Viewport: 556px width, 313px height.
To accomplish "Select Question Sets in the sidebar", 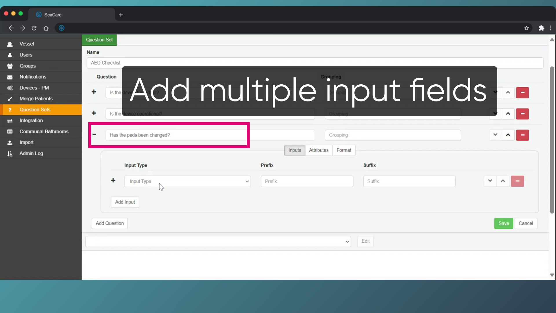I will coord(41,110).
